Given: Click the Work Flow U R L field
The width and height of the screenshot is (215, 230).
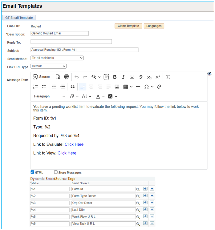Looking at the screenshot, I should [x=103, y=217].
